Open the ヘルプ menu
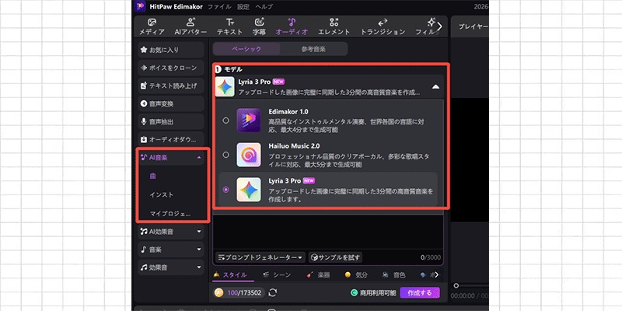Image resolution: width=622 pixels, height=311 pixels. [x=264, y=7]
